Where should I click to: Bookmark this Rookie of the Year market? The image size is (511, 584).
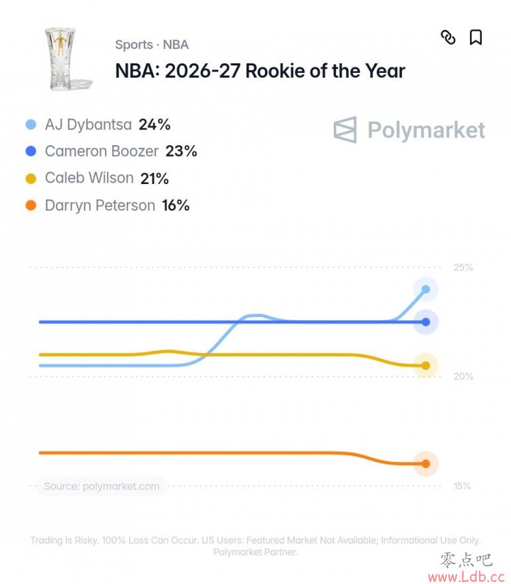click(476, 37)
